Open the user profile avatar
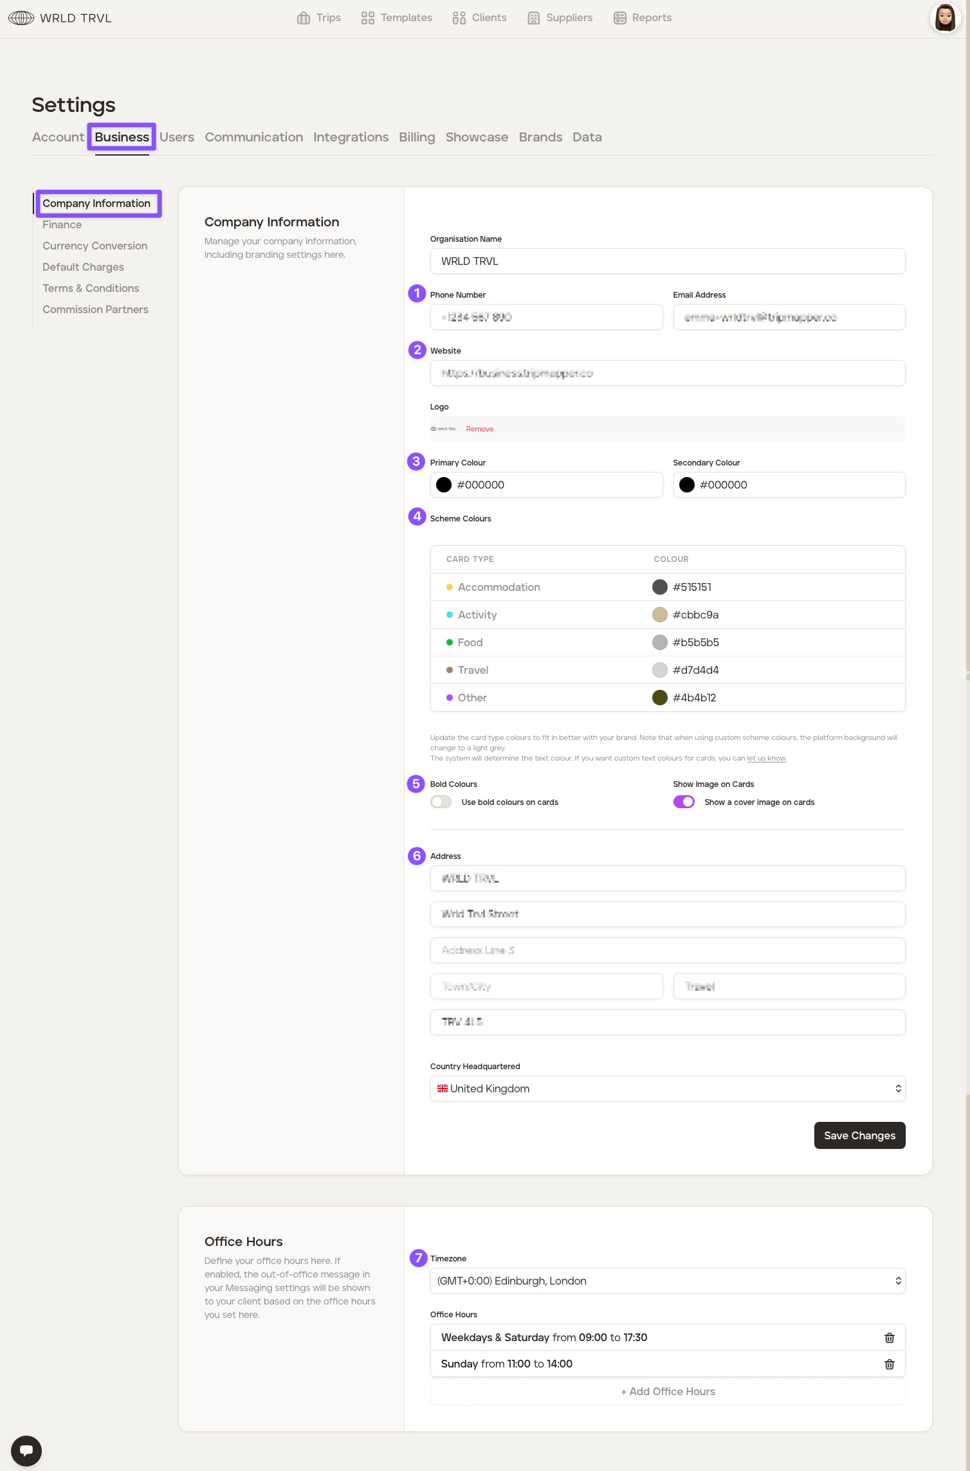The image size is (970, 1471). tap(945, 18)
